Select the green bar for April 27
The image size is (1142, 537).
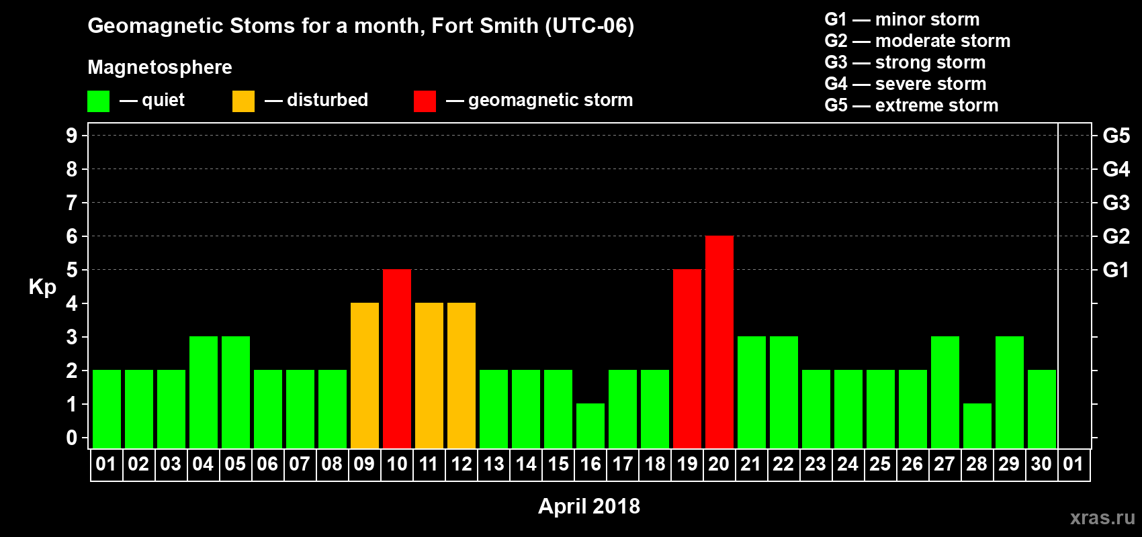pyautogui.click(x=945, y=392)
